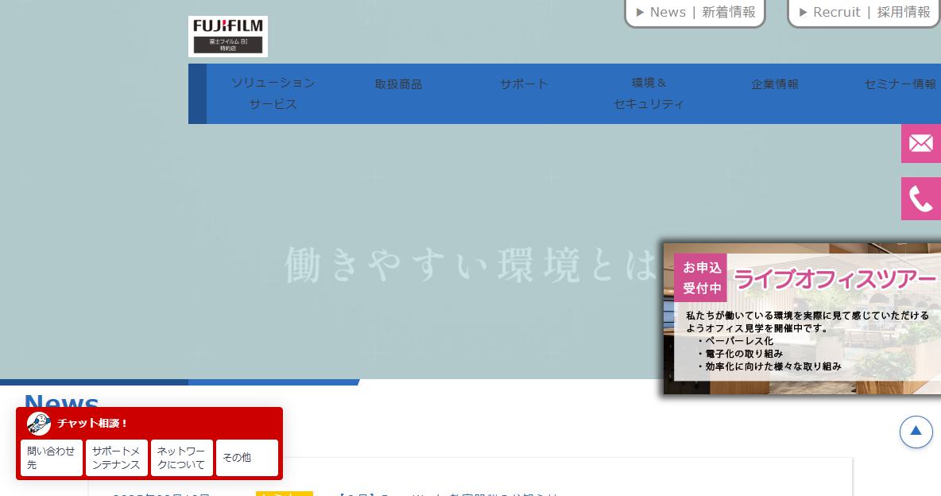Choose the 問い合わせ先 chat option
Image resolution: width=941 pixels, height=496 pixels.
(x=52, y=458)
